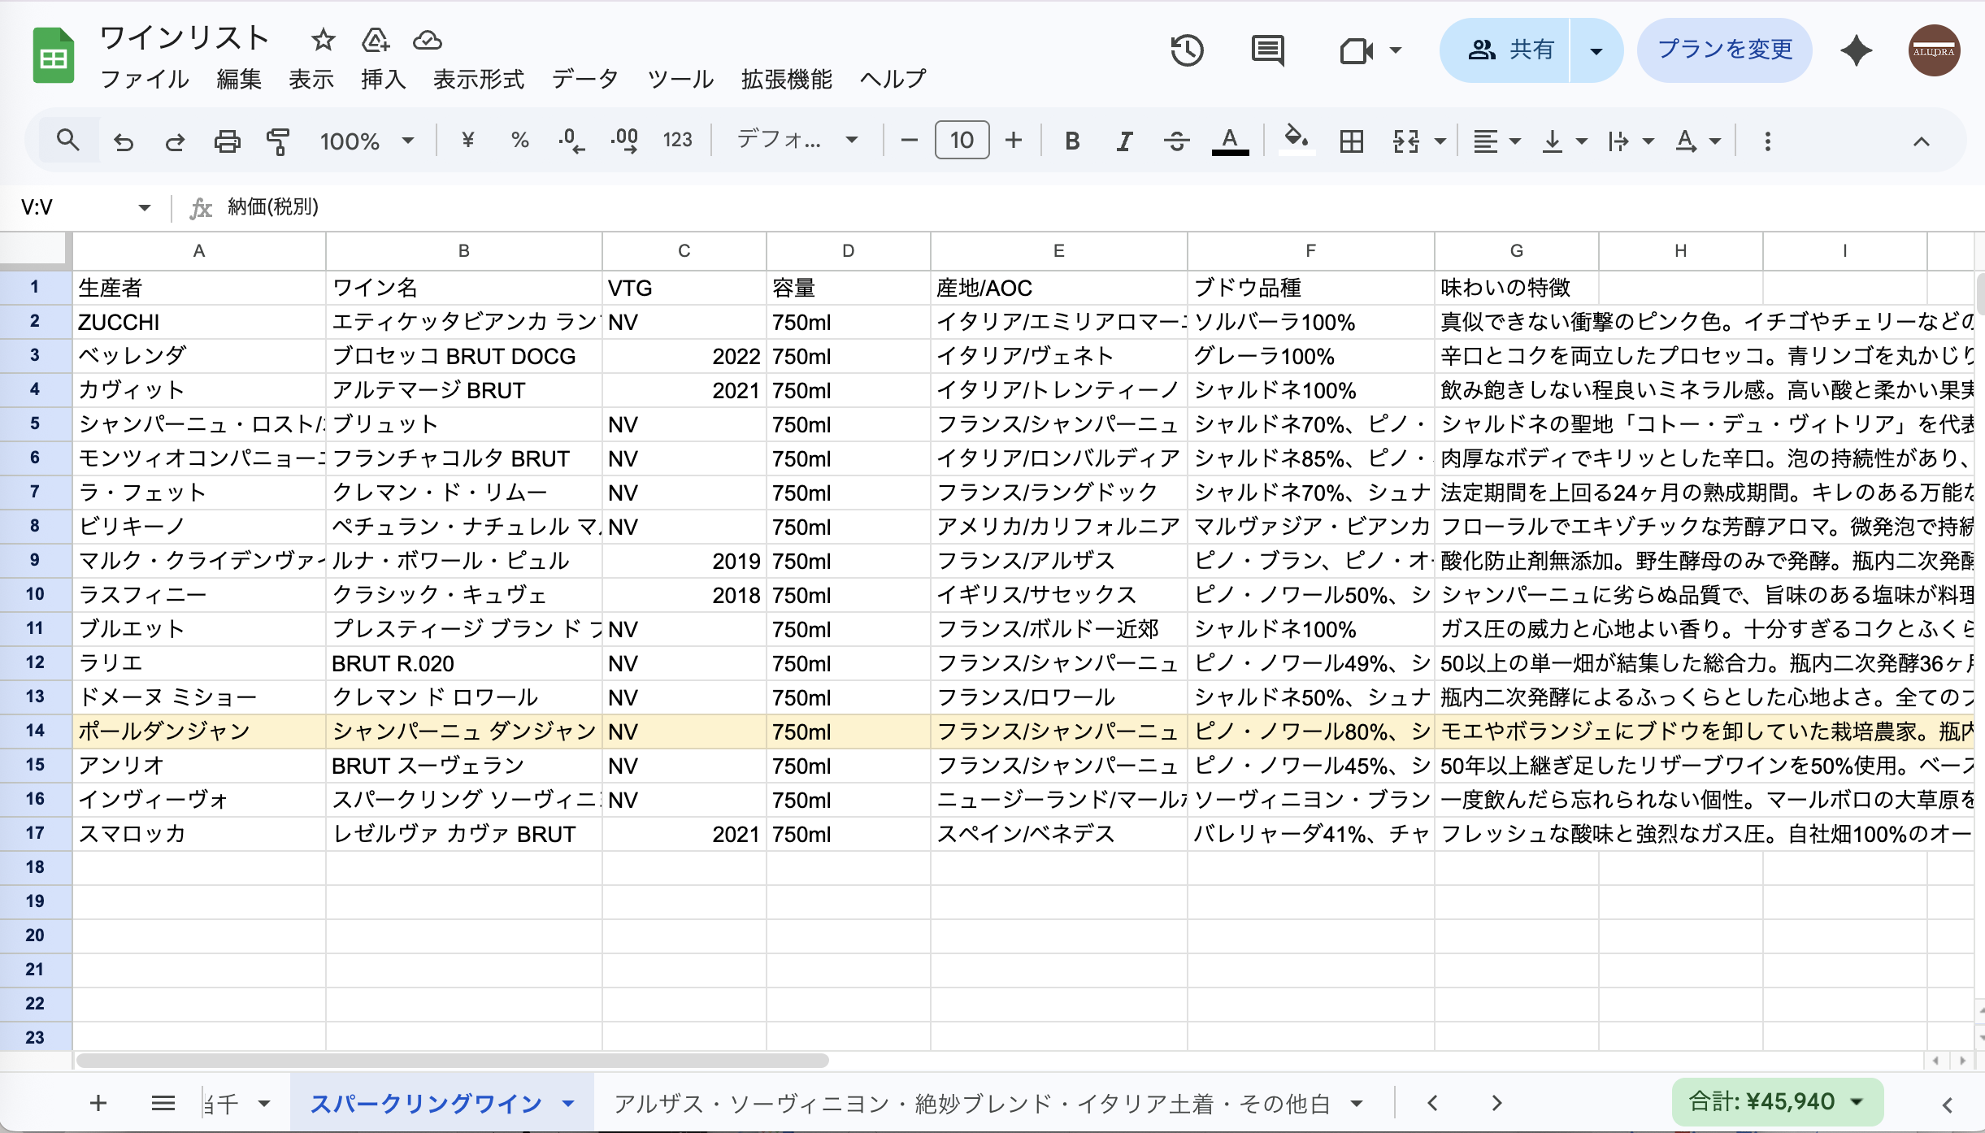Open the side panel chevron

click(x=1947, y=1104)
